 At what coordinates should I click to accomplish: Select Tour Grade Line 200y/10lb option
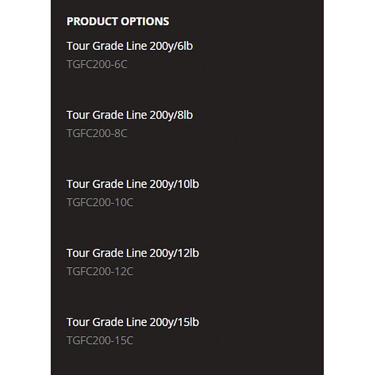point(132,184)
